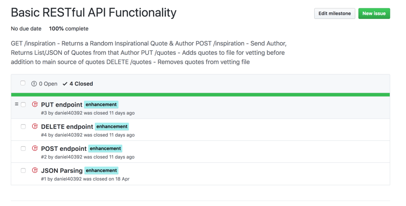Click the Edit milestone button
The image size is (406, 206).
pos(334,13)
